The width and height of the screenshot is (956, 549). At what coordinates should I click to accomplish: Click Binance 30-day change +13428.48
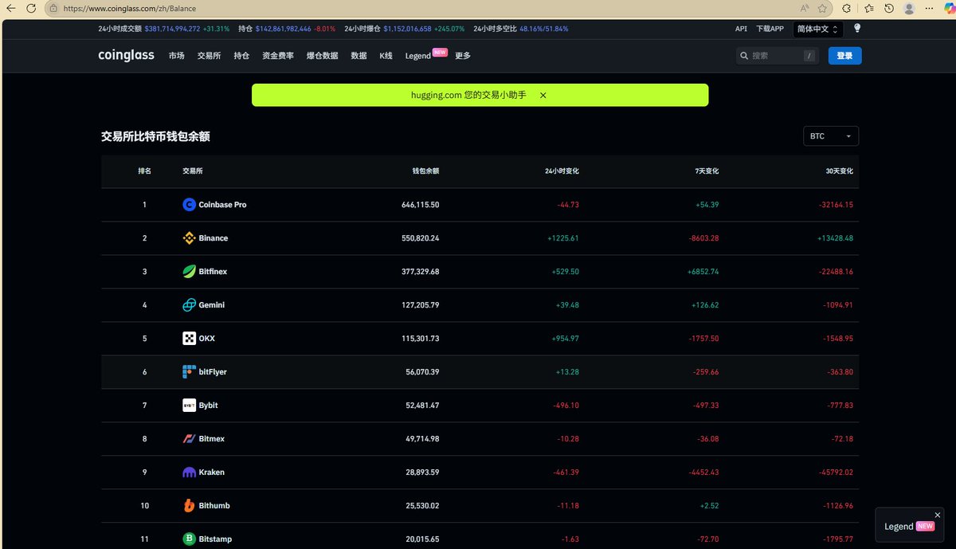[x=835, y=238]
